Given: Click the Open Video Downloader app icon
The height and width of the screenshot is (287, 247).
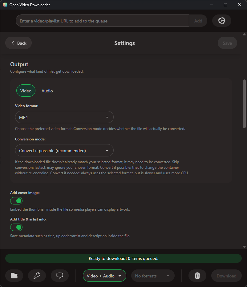Looking at the screenshot, I should click(5, 5).
